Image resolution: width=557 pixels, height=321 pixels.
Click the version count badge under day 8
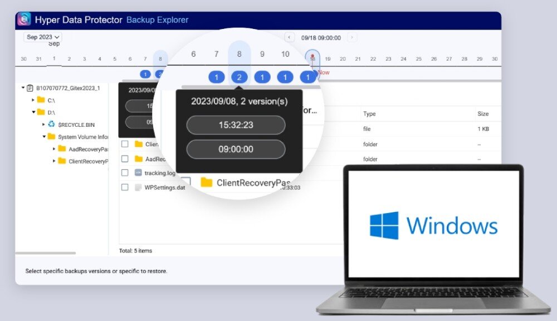[239, 77]
